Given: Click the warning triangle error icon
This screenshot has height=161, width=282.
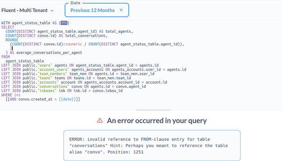Looking at the screenshot, I should coord(100,121).
